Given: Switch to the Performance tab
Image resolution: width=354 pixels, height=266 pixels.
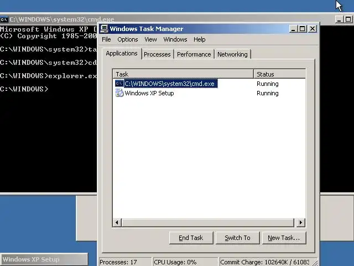Looking at the screenshot, I should [x=194, y=54].
